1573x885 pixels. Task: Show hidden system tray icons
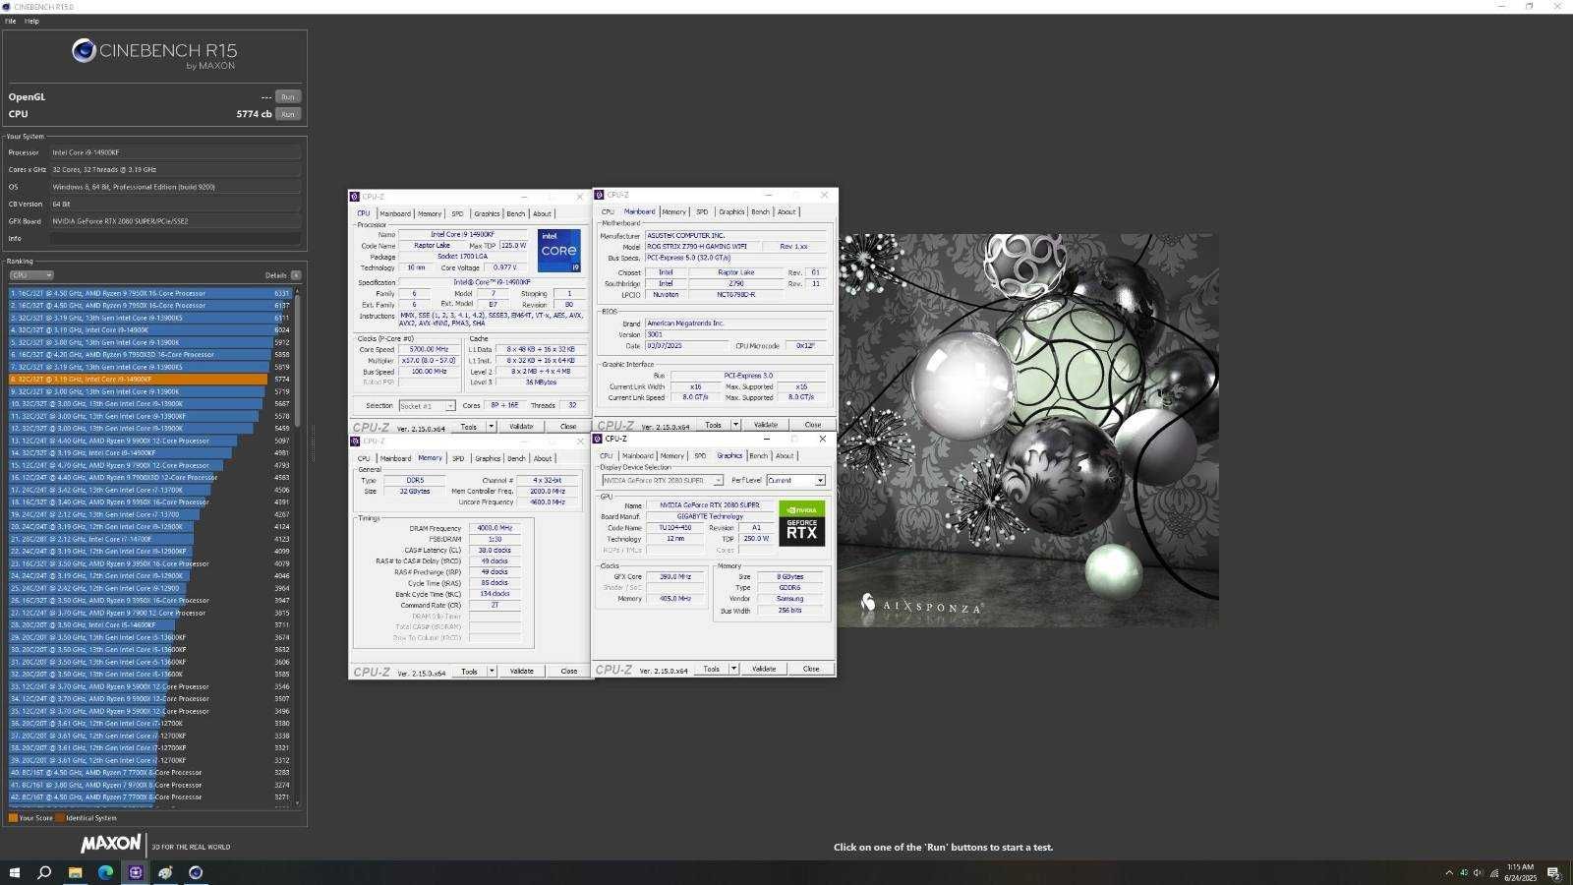[x=1448, y=873]
